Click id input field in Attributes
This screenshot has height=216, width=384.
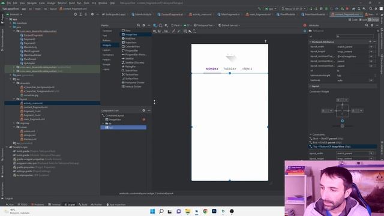pos(355,37)
